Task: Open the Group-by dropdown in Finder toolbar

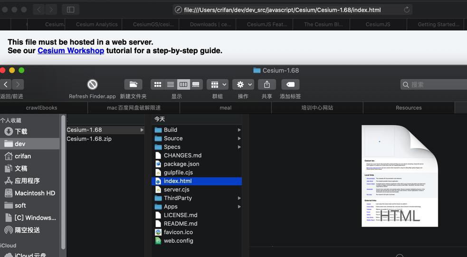Action: tap(219, 84)
